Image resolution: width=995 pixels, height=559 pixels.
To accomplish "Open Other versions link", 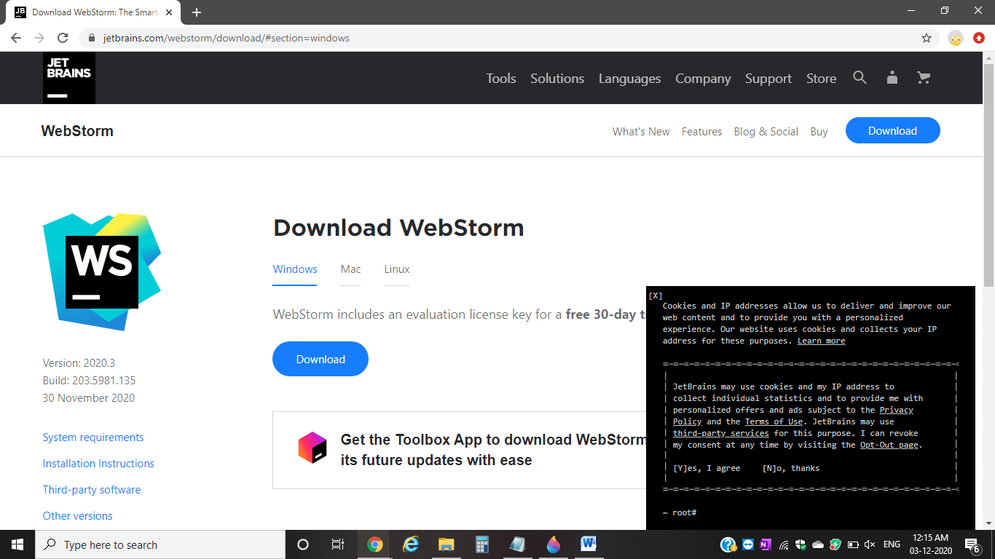I will click(x=78, y=516).
